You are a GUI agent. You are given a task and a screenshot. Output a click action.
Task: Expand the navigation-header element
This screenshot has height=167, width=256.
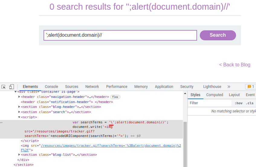tap(19, 97)
